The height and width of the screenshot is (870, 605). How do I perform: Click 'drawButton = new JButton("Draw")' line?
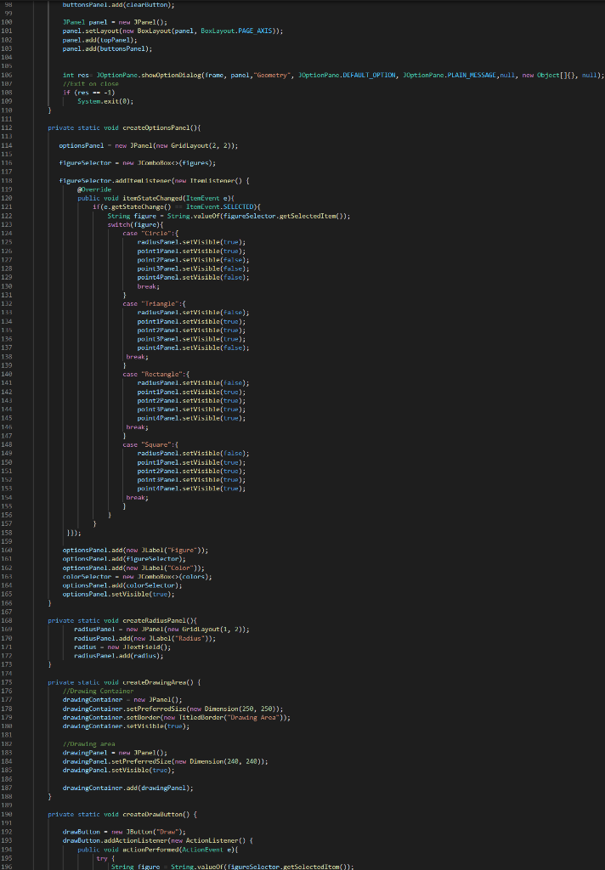[x=124, y=833]
